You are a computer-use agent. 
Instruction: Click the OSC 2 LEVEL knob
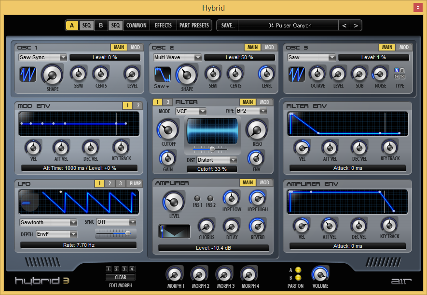click(267, 74)
